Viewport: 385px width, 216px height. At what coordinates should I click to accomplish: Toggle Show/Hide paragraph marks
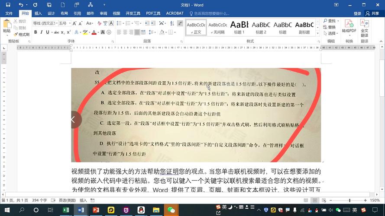[x=180, y=23]
